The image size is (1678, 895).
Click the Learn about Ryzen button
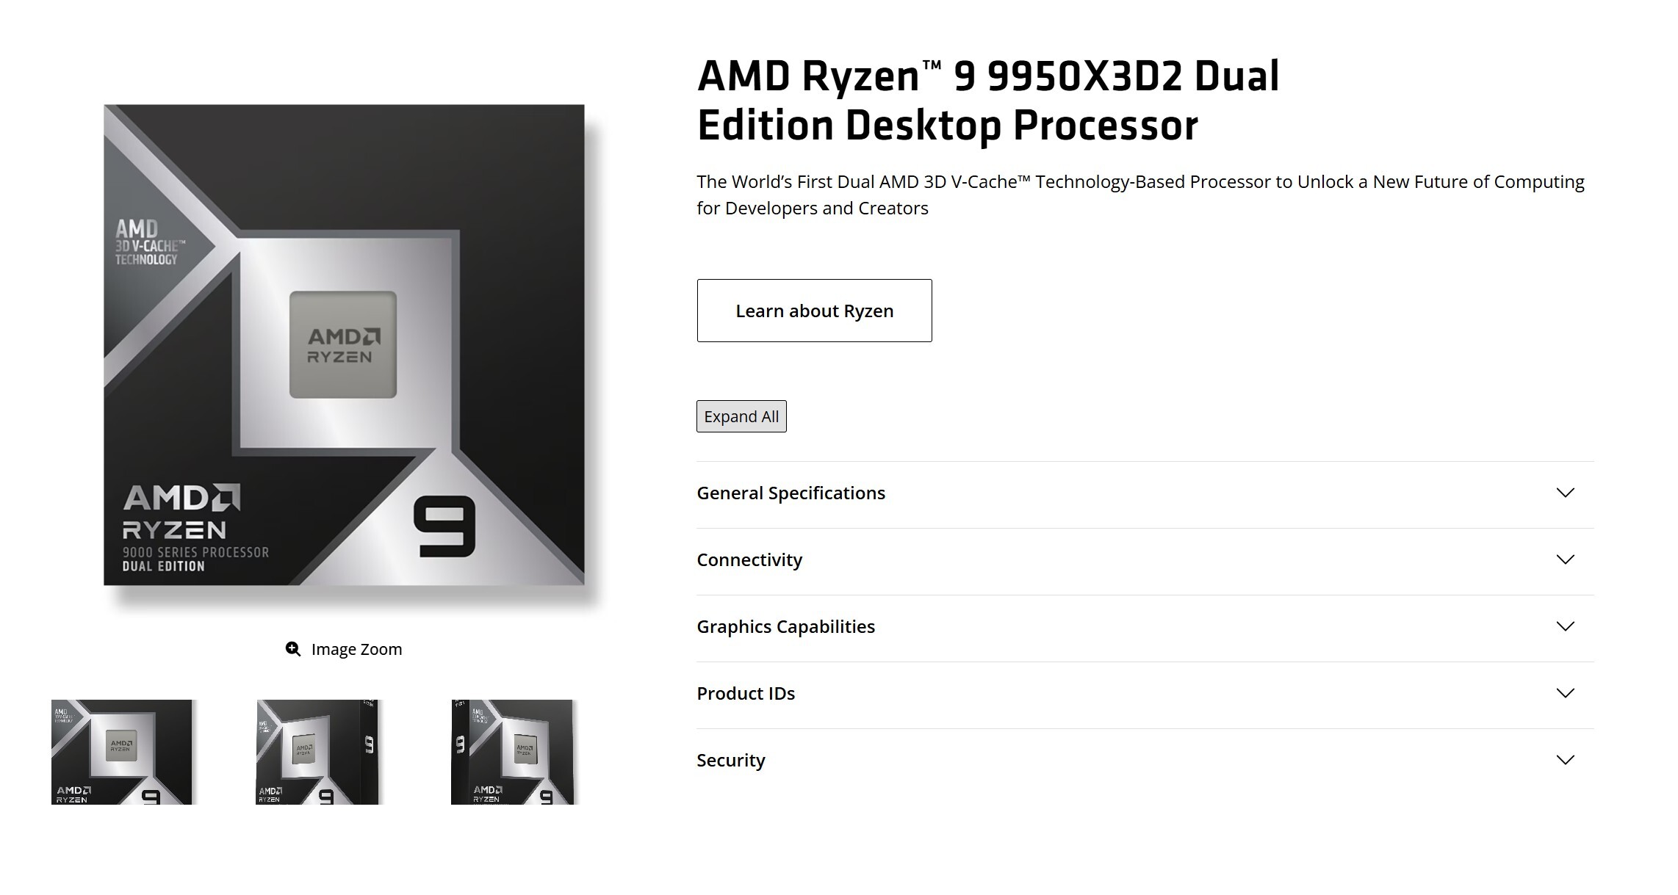click(814, 311)
